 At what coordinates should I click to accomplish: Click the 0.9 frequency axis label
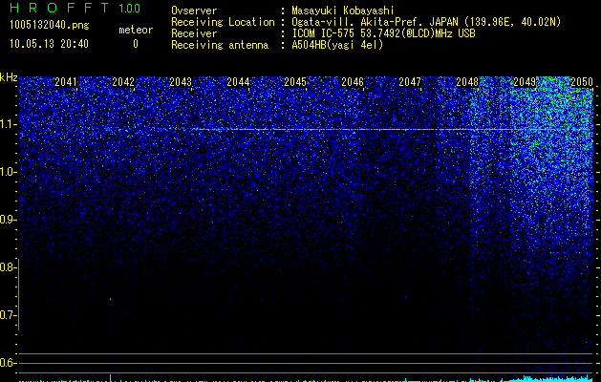pos(7,220)
